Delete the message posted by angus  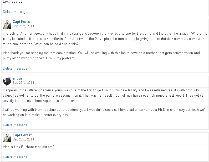click(15, 125)
